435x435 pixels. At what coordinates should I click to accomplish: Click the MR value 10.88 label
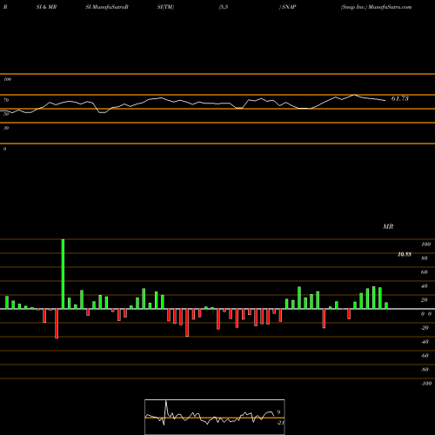405,254
